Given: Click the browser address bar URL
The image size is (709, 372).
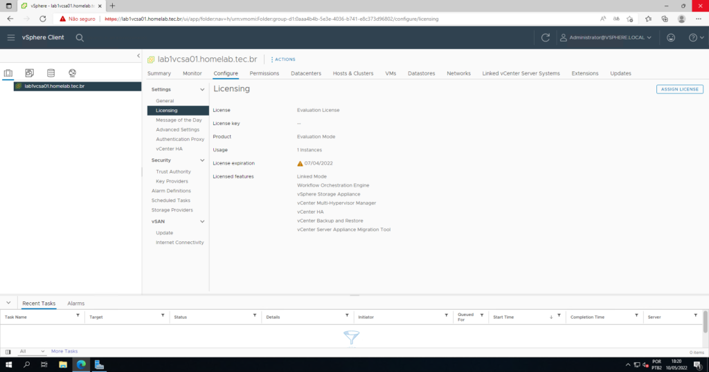Looking at the screenshot, I should (271, 19).
